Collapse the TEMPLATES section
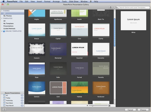This screenshot has height=112, width=151. [2, 18]
